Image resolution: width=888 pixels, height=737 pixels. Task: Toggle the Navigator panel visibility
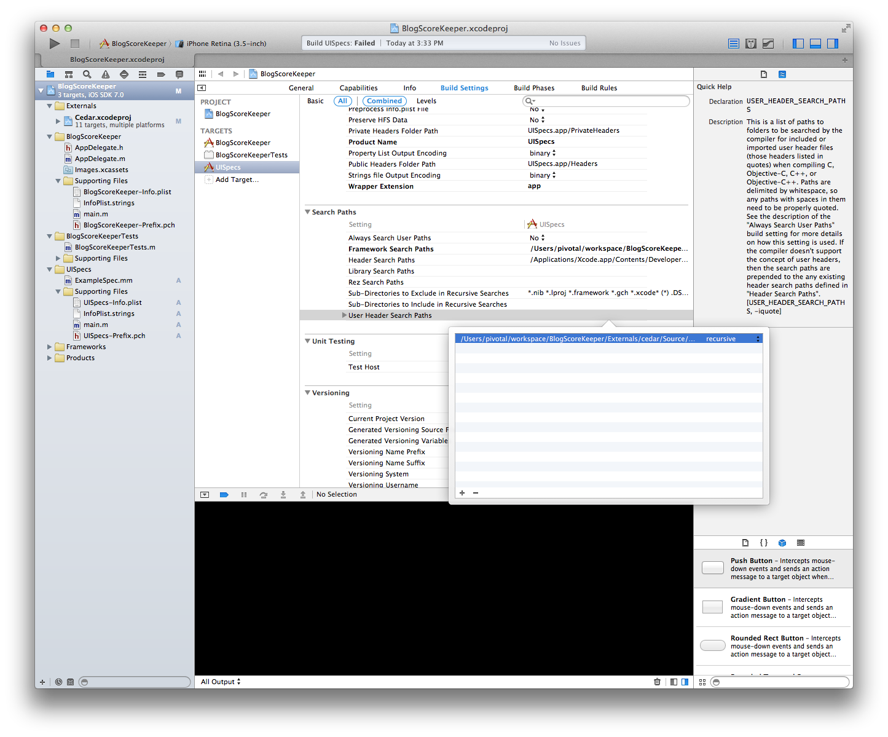click(798, 44)
